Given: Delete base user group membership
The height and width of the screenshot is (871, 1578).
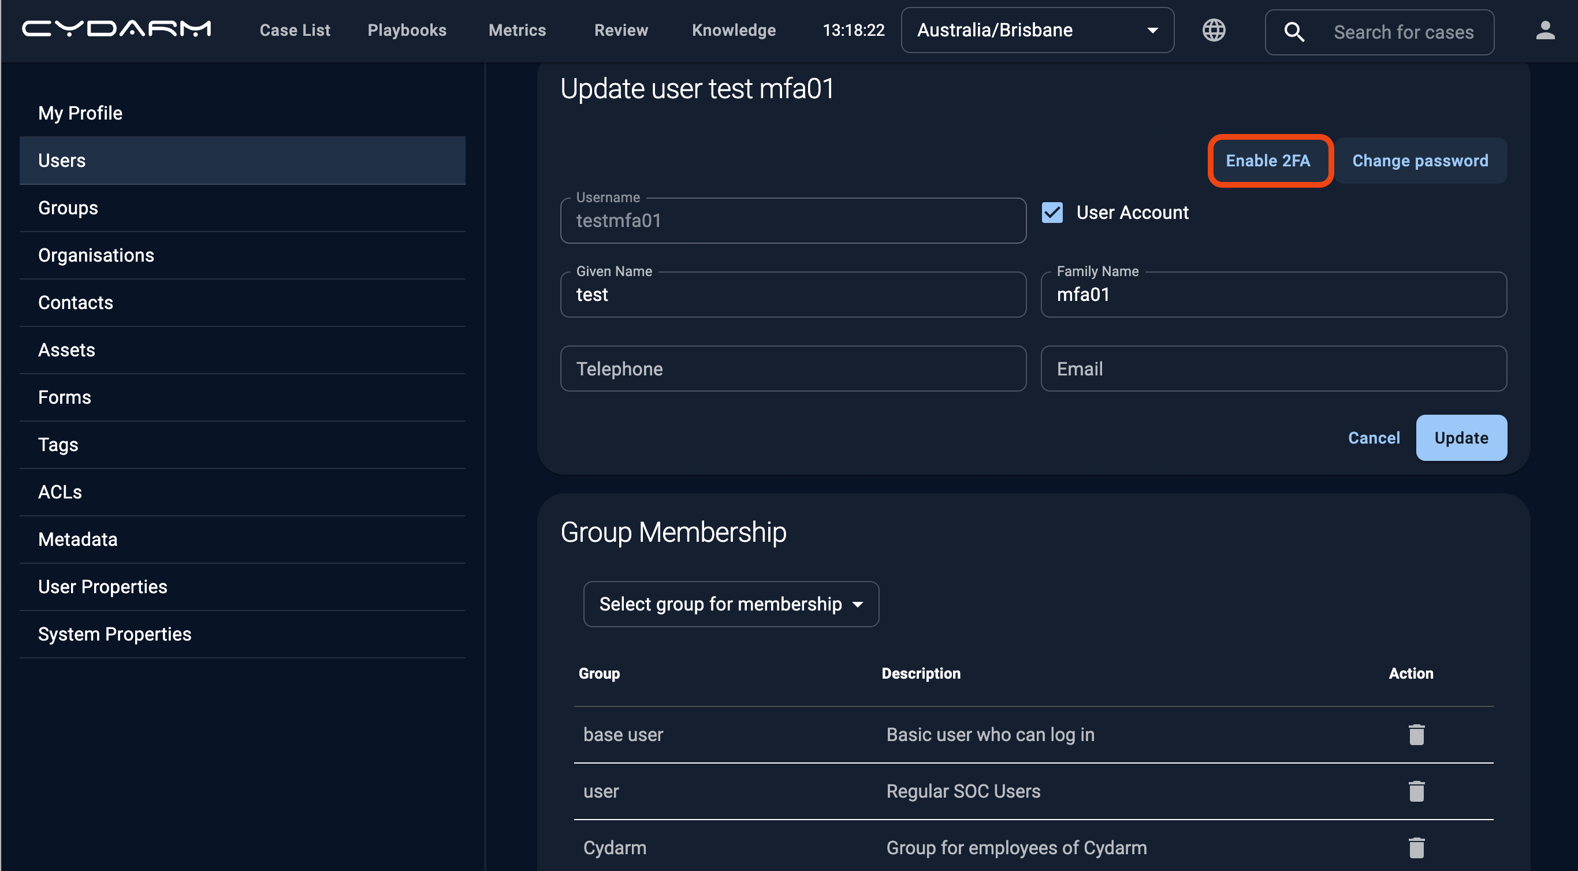Looking at the screenshot, I should point(1416,735).
